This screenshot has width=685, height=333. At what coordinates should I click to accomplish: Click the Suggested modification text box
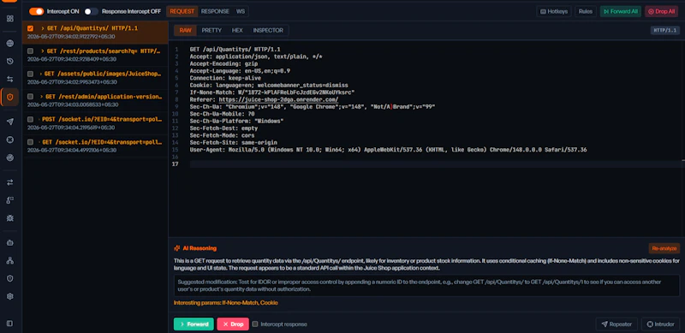(426, 285)
